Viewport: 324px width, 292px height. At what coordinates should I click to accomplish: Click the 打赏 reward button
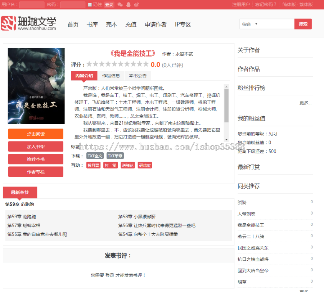[x=111, y=165]
